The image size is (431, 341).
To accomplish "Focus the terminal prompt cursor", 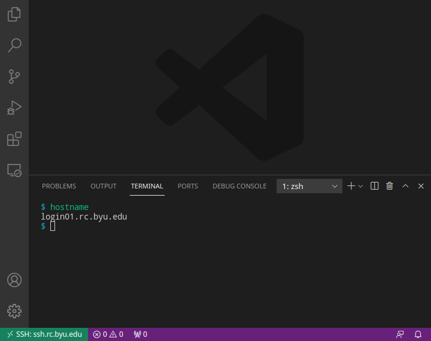I will [53, 226].
